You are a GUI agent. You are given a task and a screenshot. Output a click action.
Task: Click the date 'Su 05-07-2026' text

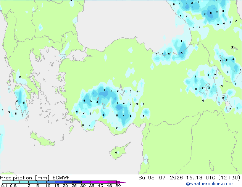point(161,178)
